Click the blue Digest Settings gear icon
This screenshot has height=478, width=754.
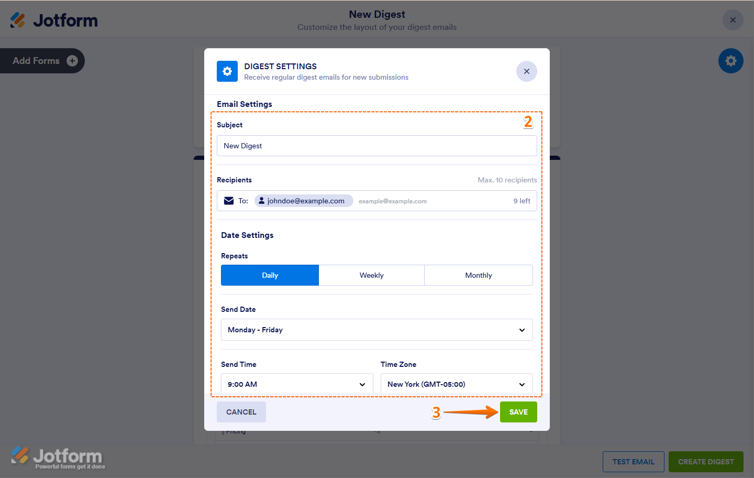point(227,71)
